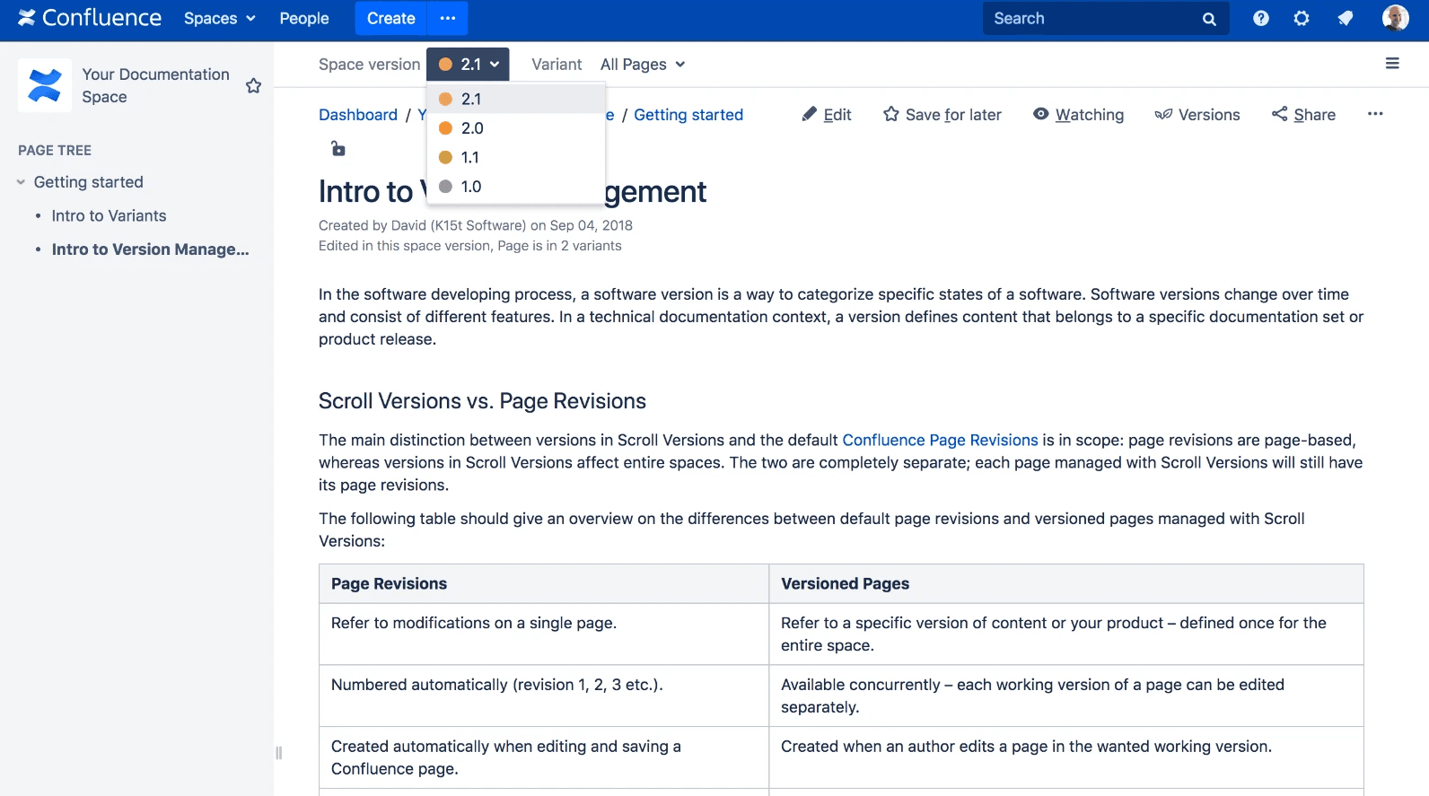Click the Edit pencil button
This screenshot has height=796, width=1429.
point(827,115)
